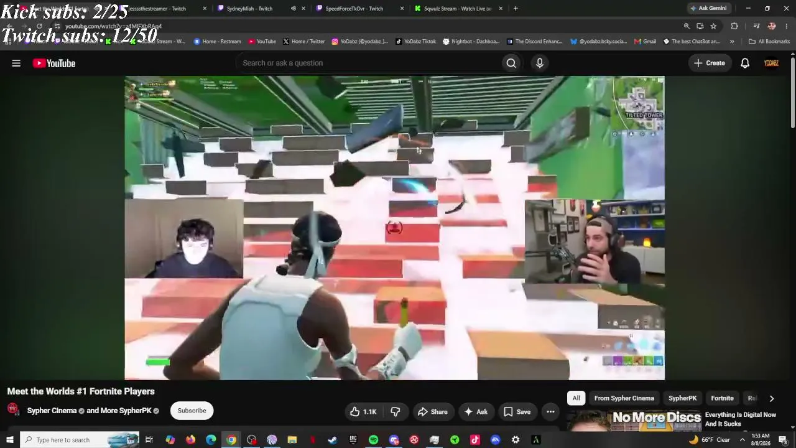Select the SypherPK filter chip
The width and height of the screenshot is (796, 448).
point(682,398)
